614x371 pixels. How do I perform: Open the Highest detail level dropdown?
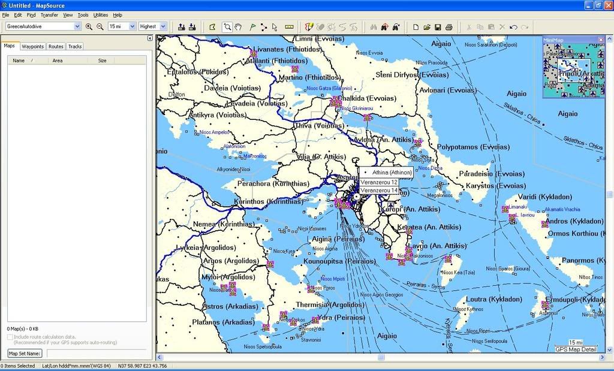pos(163,26)
